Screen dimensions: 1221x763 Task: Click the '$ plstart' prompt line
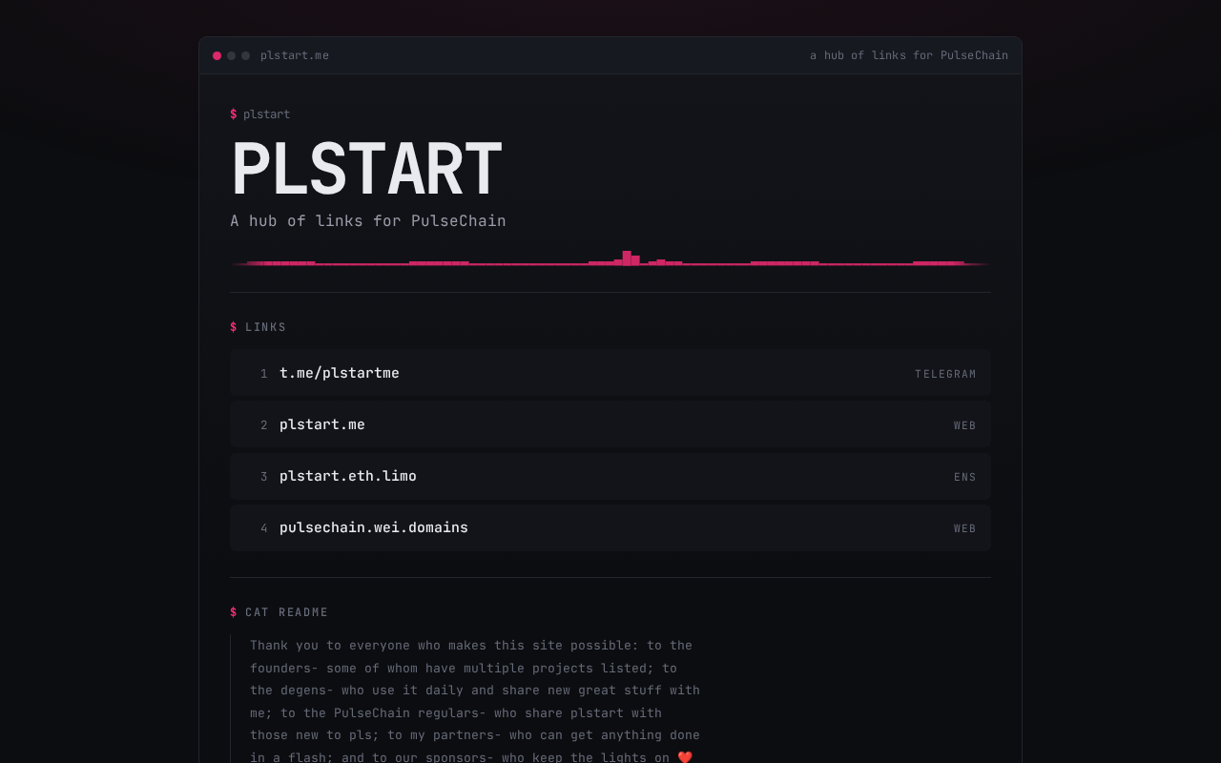coord(259,114)
